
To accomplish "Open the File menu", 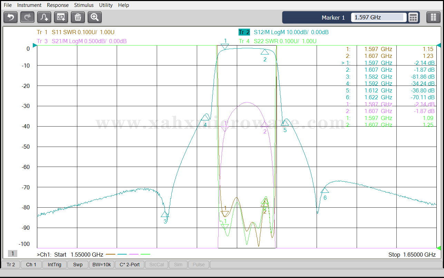I will tap(8, 5).
